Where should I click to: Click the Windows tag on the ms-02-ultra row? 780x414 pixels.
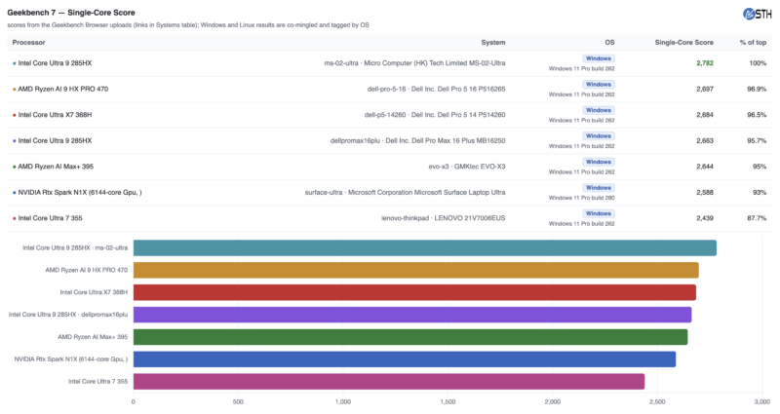tap(598, 58)
